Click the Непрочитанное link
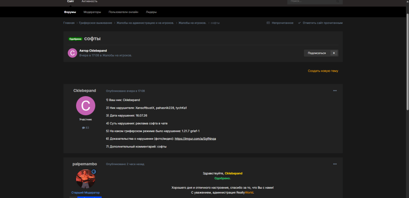The height and width of the screenshot is (198, 409). pyautogui.click(x=283, y=23)
